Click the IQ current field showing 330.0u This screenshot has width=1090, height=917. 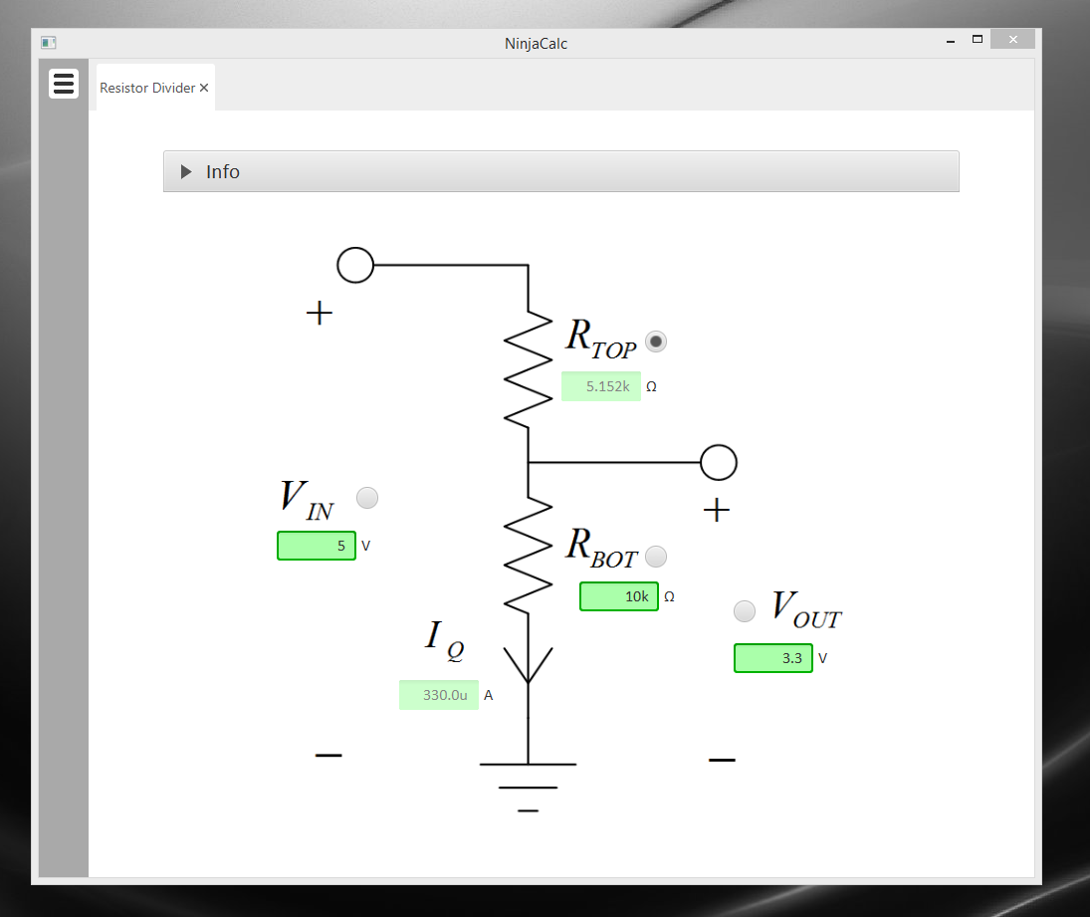point(439,695)
